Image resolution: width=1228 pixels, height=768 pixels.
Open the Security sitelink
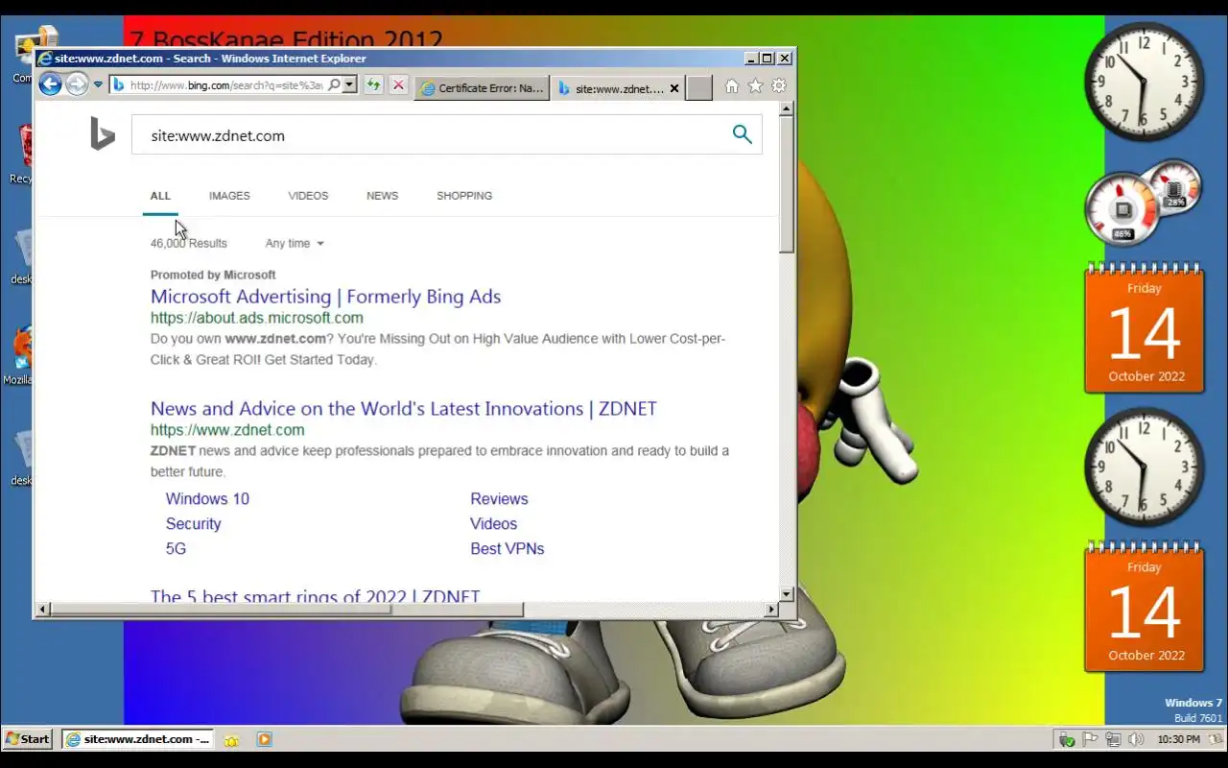pyautogui.click(x=193, y=524)
